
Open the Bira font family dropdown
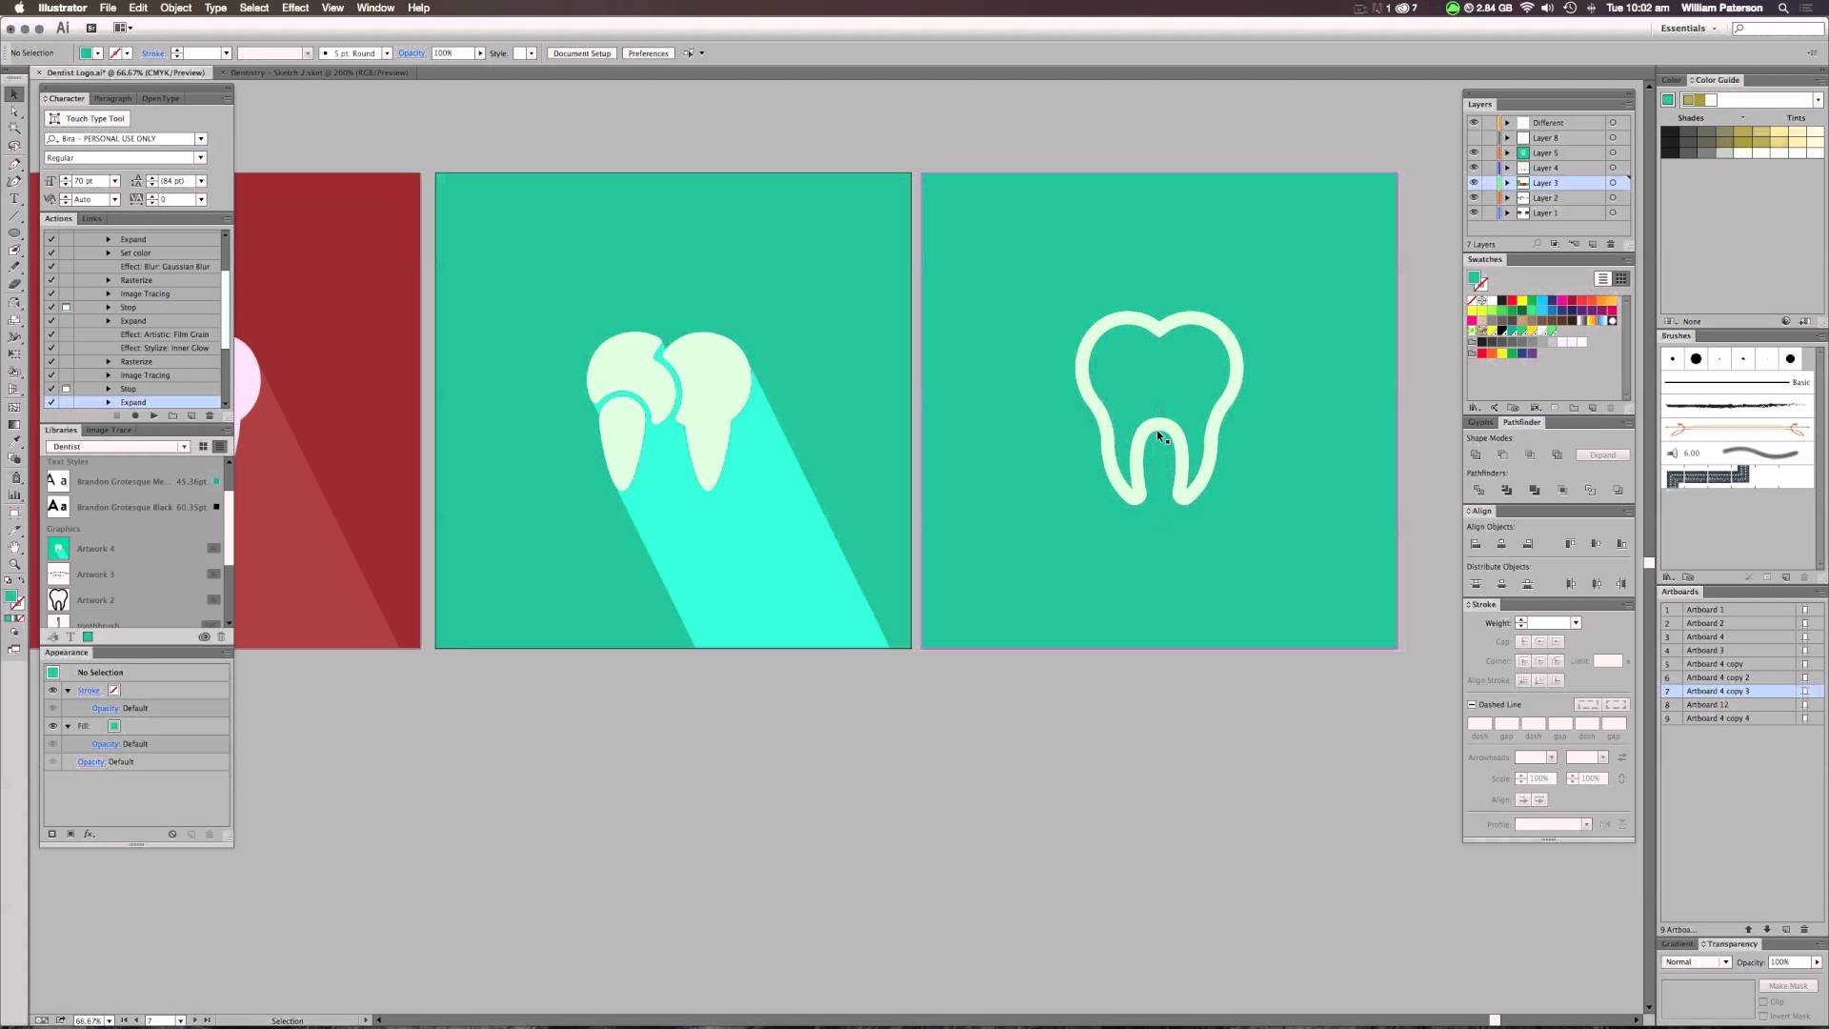coord(201,138)
